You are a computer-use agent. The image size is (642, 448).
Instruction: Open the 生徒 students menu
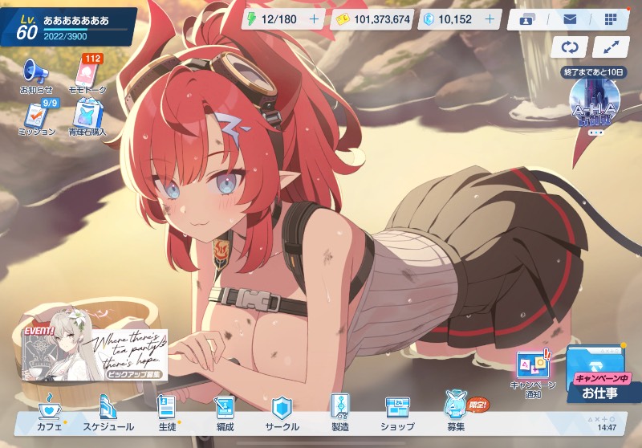[167, 413]
